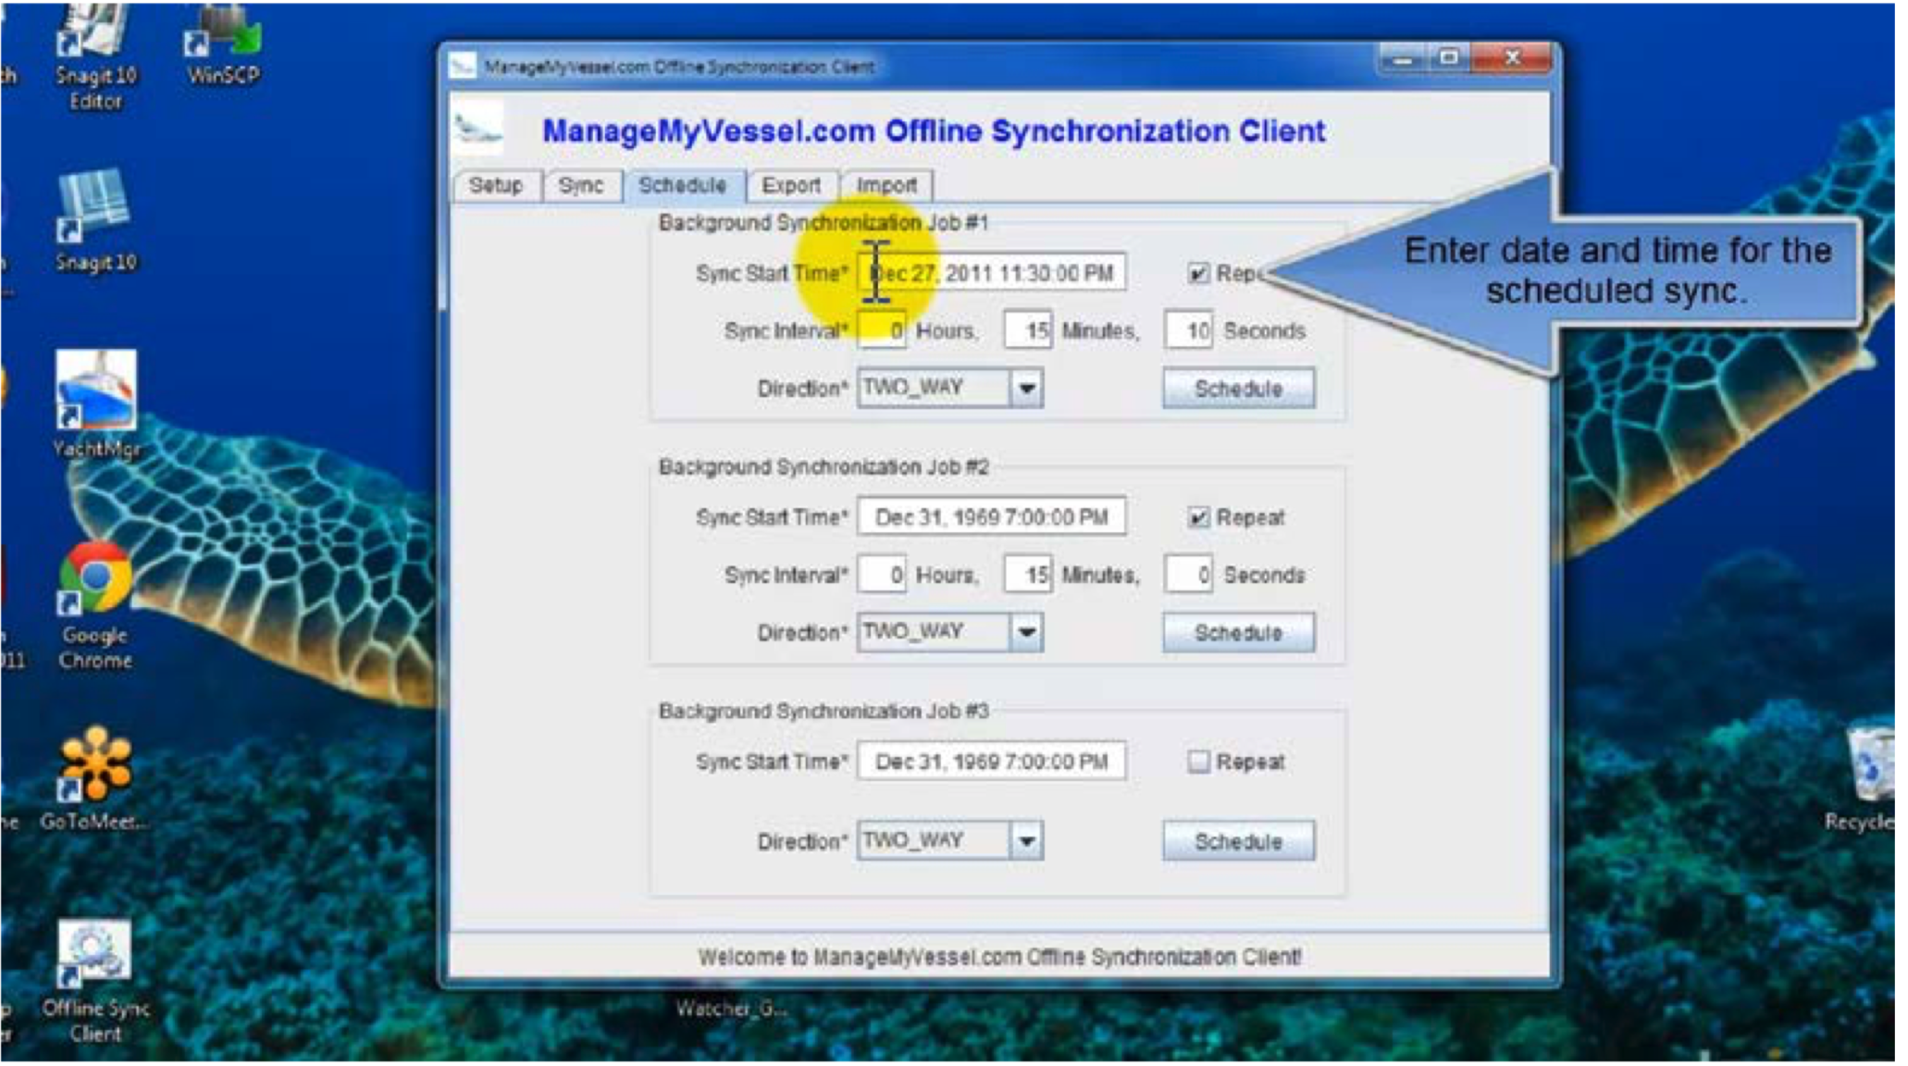Screen dimensions: 1908x1066
Task: Toggle Repeat checkbox for Job #1
Action: [x=1198, y=273]
